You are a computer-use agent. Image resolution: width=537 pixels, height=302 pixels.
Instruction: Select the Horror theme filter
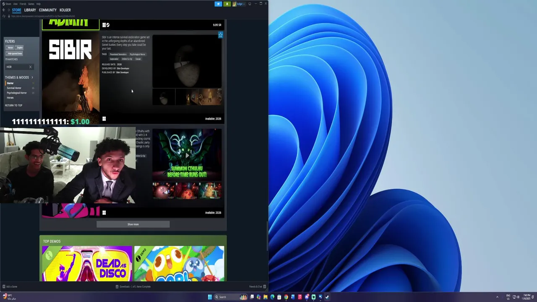[x=10, y=83]
